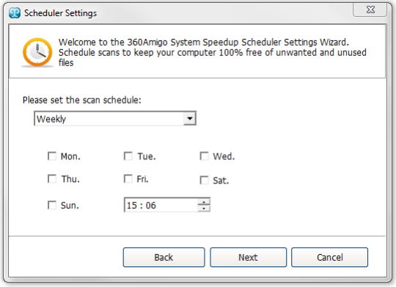This screenshot has width=396, height=287.
Task: Click the 360Amigo app icon in title bar
Action: pos(15,13)
